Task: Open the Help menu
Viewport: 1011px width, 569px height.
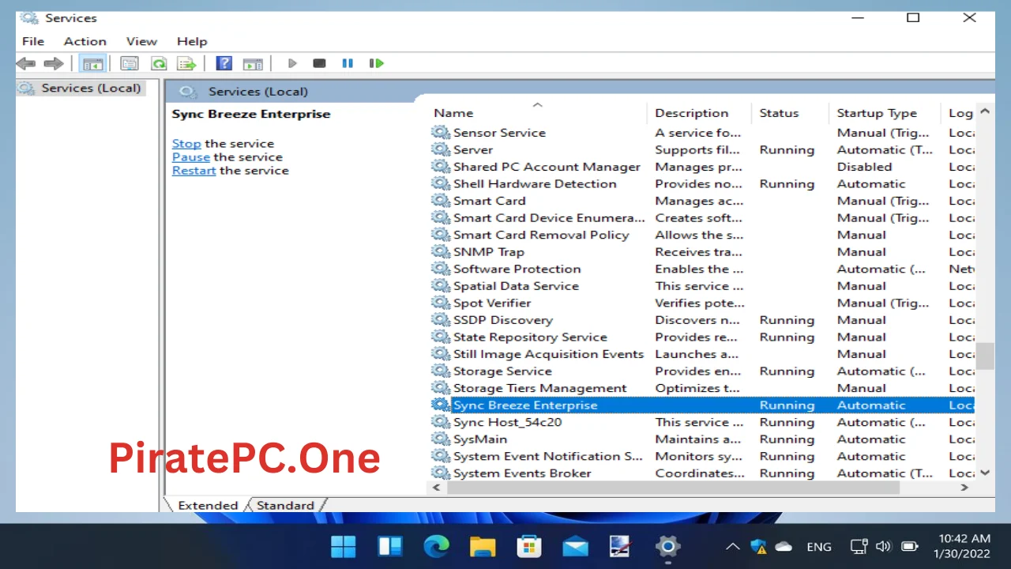Action: 192,41
